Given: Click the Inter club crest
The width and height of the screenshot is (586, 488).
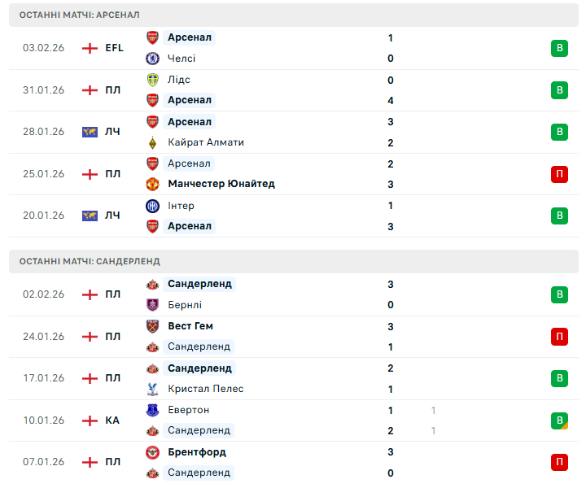Looking at the screenshot, I should click(x=152, y=206).
